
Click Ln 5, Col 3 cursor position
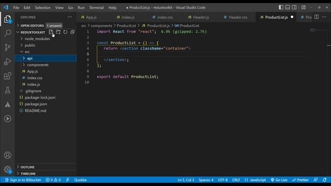(x=186, y=180)
